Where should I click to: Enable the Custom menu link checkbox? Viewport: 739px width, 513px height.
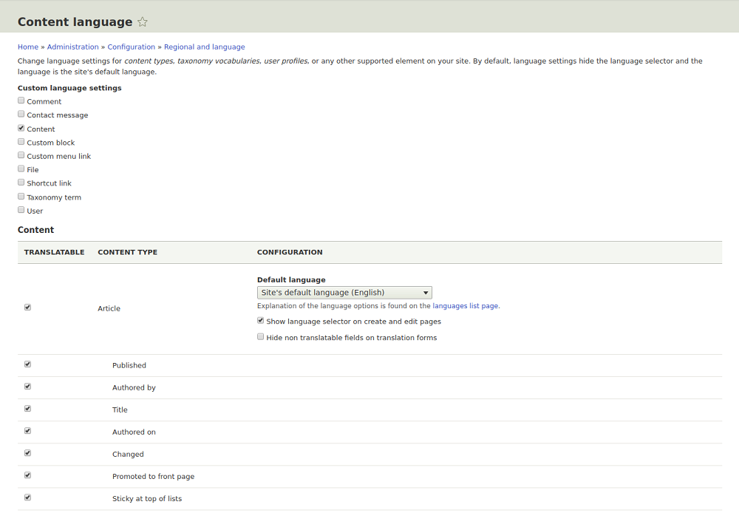(21, 155)
